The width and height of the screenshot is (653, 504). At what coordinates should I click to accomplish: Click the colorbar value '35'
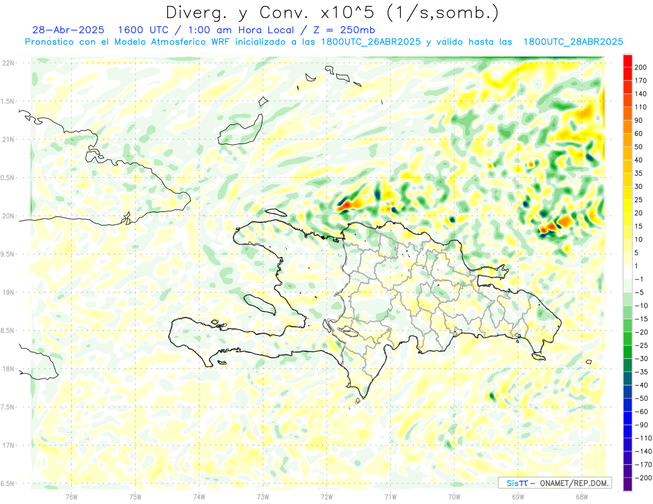pos(639,173)
